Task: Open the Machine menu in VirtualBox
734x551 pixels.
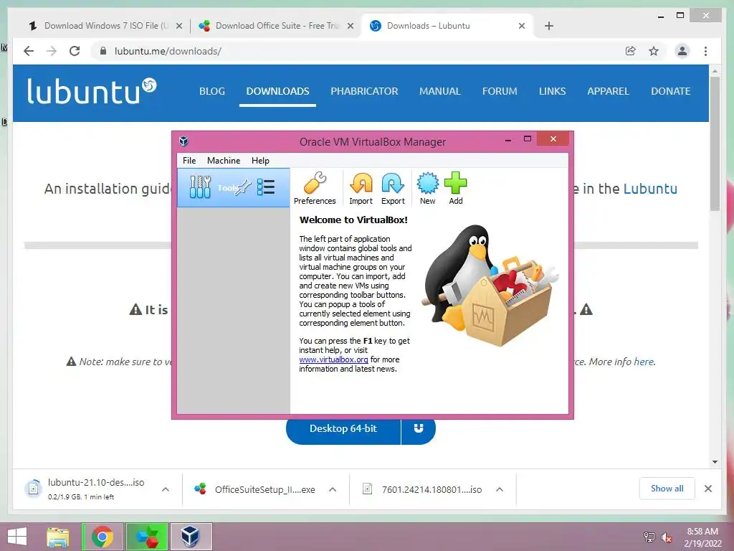Action: click(x=224, y=160)
